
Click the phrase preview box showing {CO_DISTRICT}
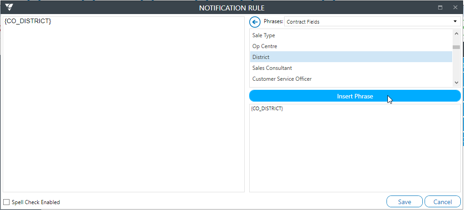[x=355, y=148]
